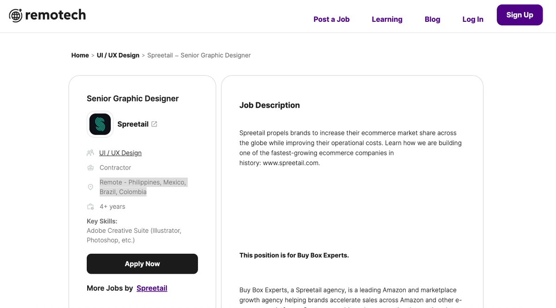The image size is (556, 308).
Task: Click the Job Description heading
Action: tap(269, 105)
